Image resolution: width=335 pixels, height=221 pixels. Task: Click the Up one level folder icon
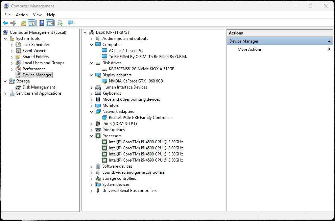24,23
